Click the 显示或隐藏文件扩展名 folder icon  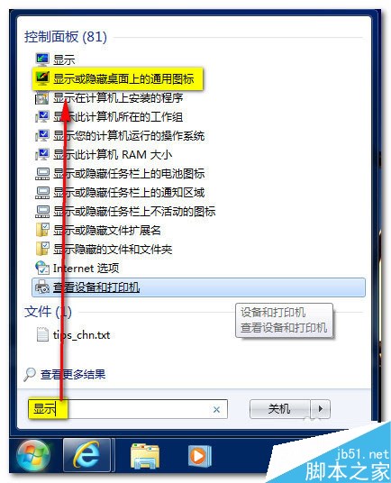41,230
